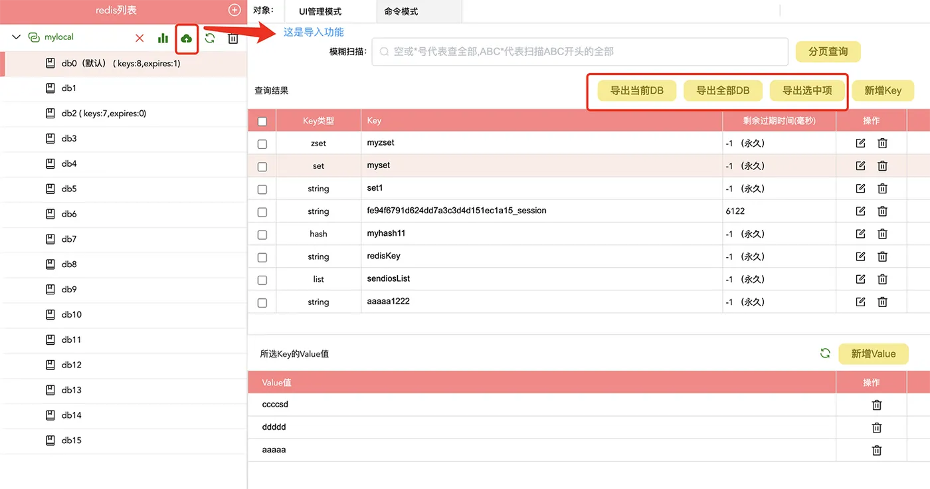930x489 pixels.
Task: Refresh the mylocal connection
Action: [x=210, y=39]
